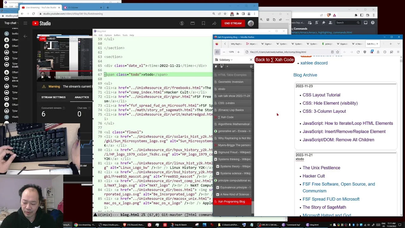The height and width of the screenshot is (228, 405).
Task: Switch to the ANALYTICS tab
Action: 82,97
